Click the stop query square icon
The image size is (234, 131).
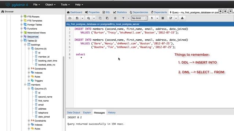(x=163, y=18)
